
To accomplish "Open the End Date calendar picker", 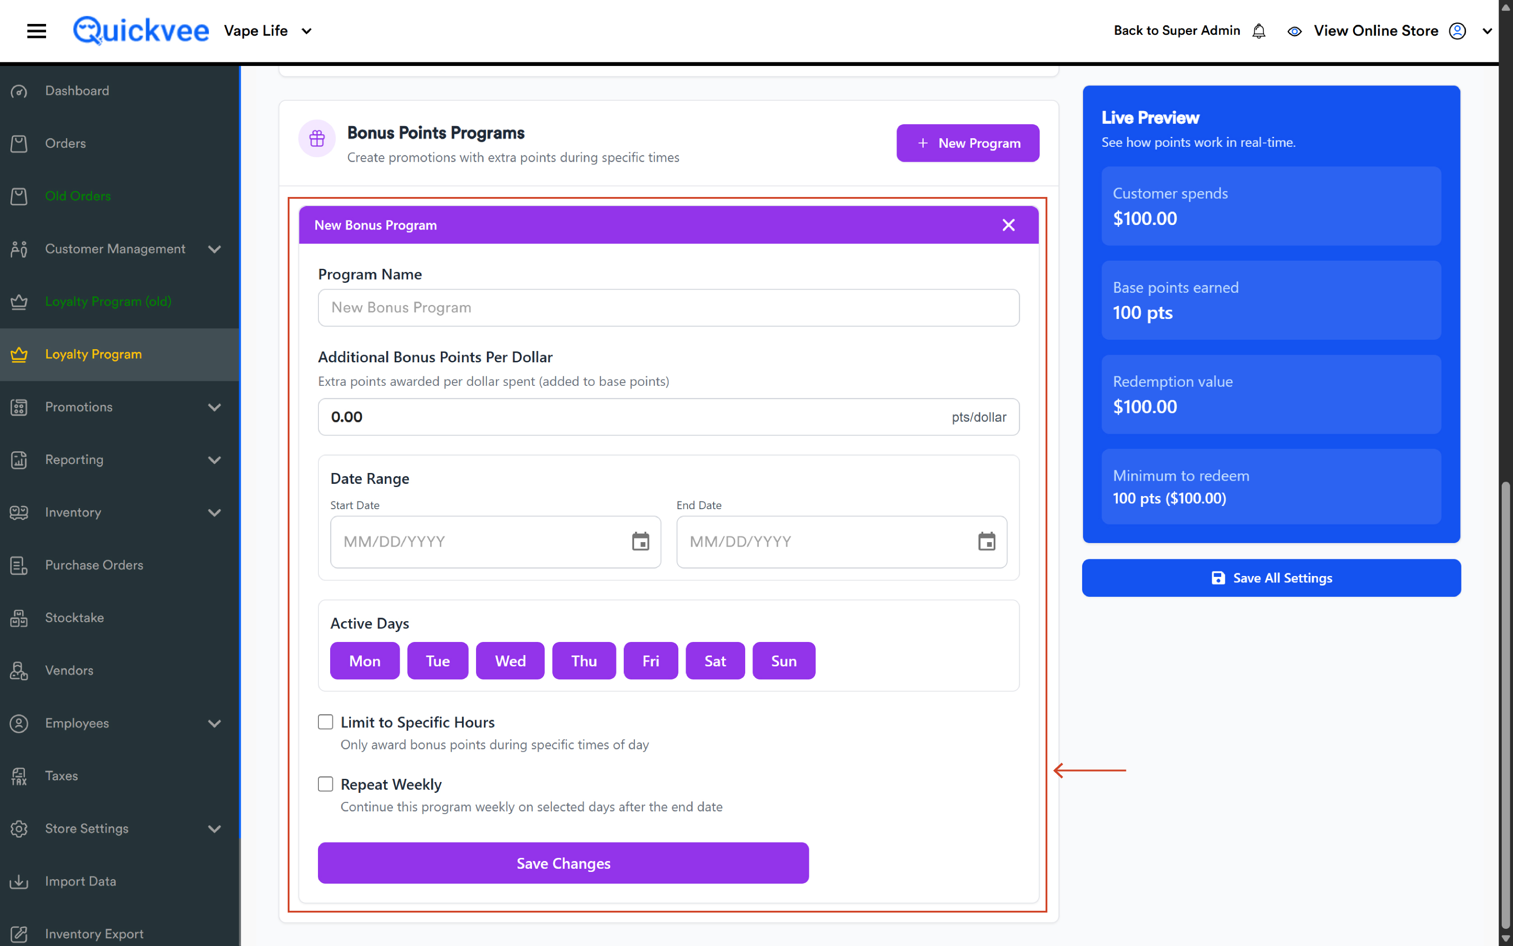I will coord(986,541).
